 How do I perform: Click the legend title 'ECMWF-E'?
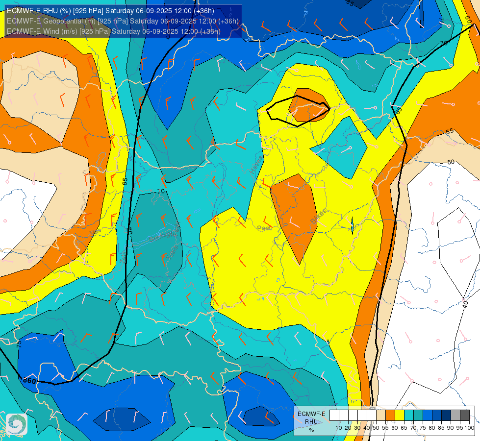(x=311, y=414)
